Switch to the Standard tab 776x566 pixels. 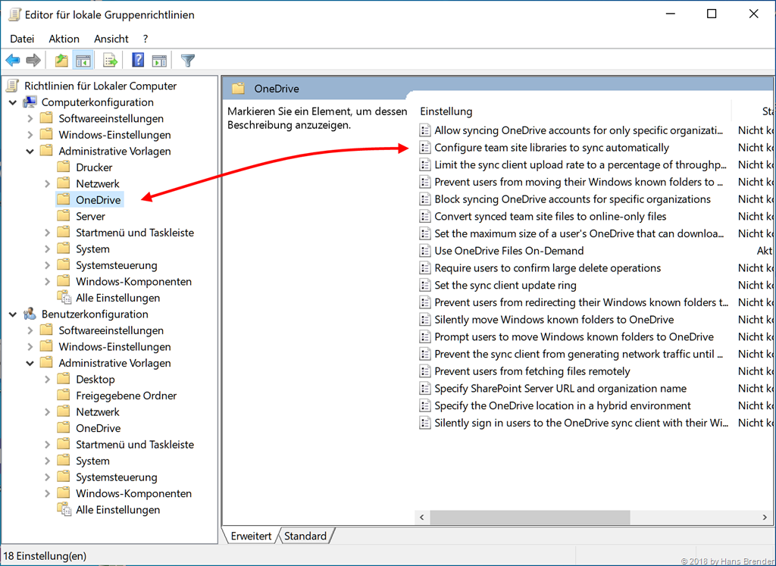tap(305, 536)
